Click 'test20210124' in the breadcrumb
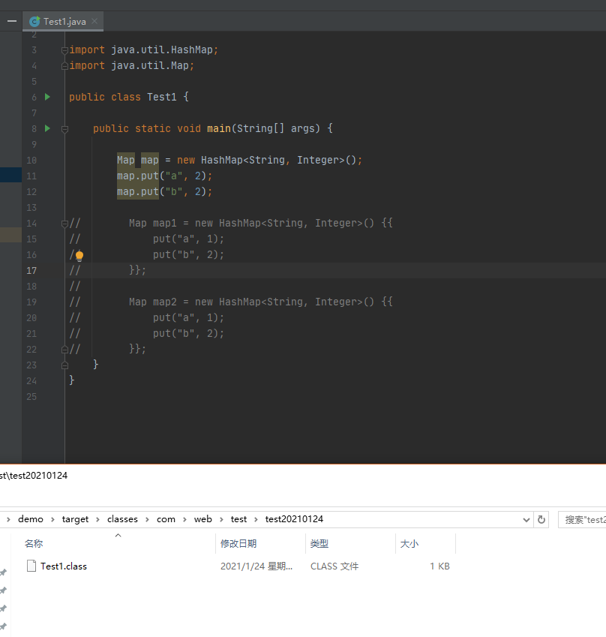 (294, 519)
